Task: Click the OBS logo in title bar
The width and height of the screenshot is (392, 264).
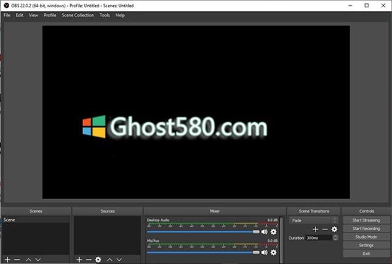Action: coord(7,5)
